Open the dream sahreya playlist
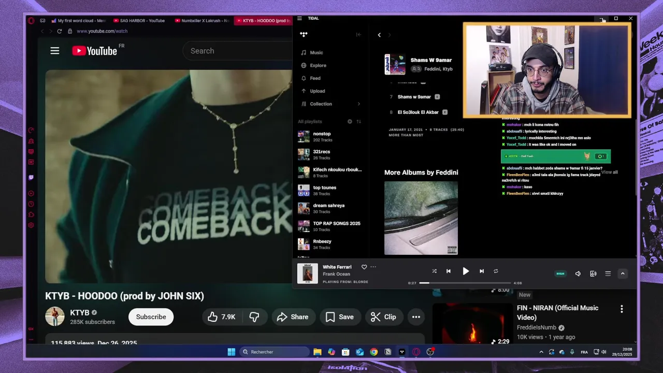Screen dimensions: 663x373 point(329,208)
